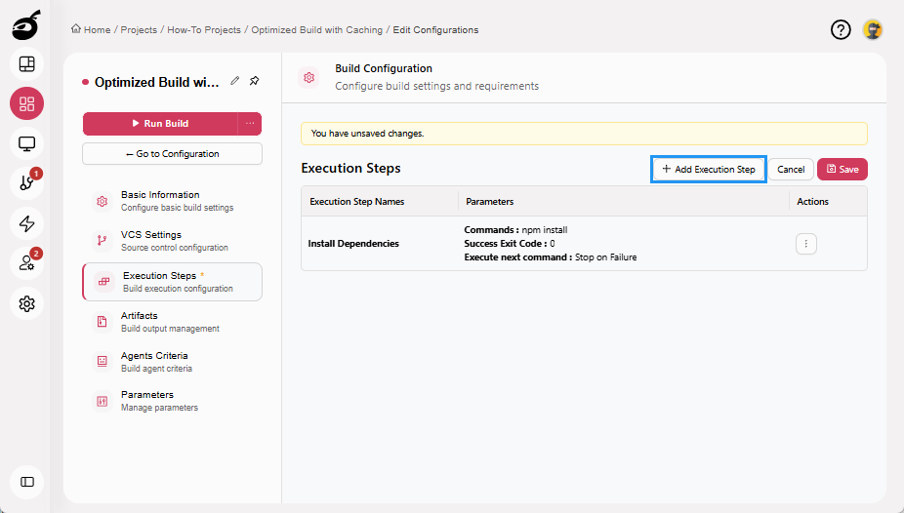Click the app logo at top left
Viewport: 904px width, 513px height.
(x=26, y=24)
